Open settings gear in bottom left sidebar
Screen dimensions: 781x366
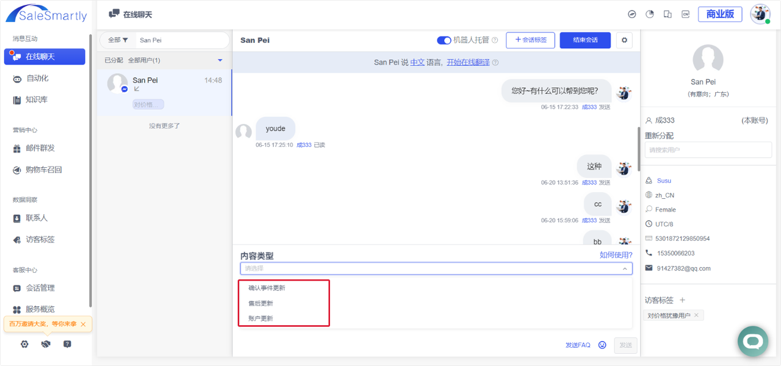point(24,344)
